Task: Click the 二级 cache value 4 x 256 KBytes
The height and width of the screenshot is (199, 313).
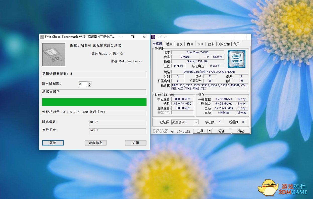Action: pos(224,108)
